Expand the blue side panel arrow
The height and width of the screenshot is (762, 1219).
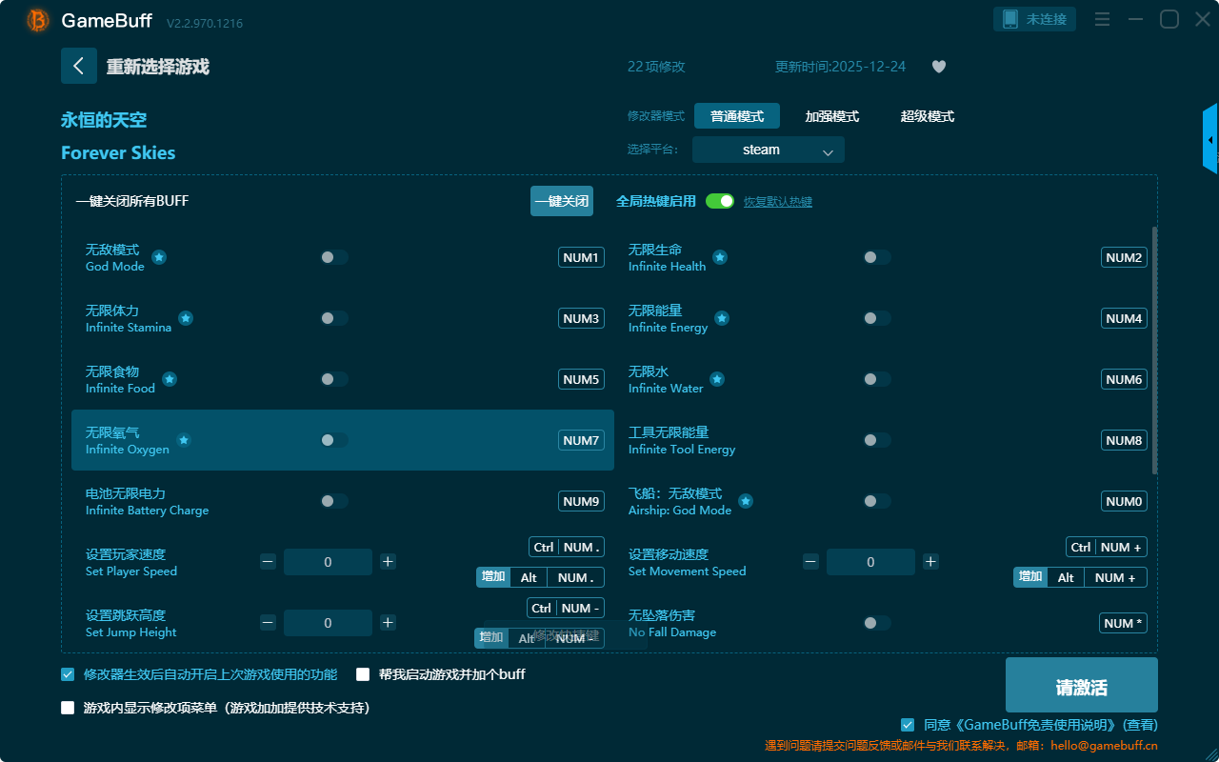[x=1210, y=140]
